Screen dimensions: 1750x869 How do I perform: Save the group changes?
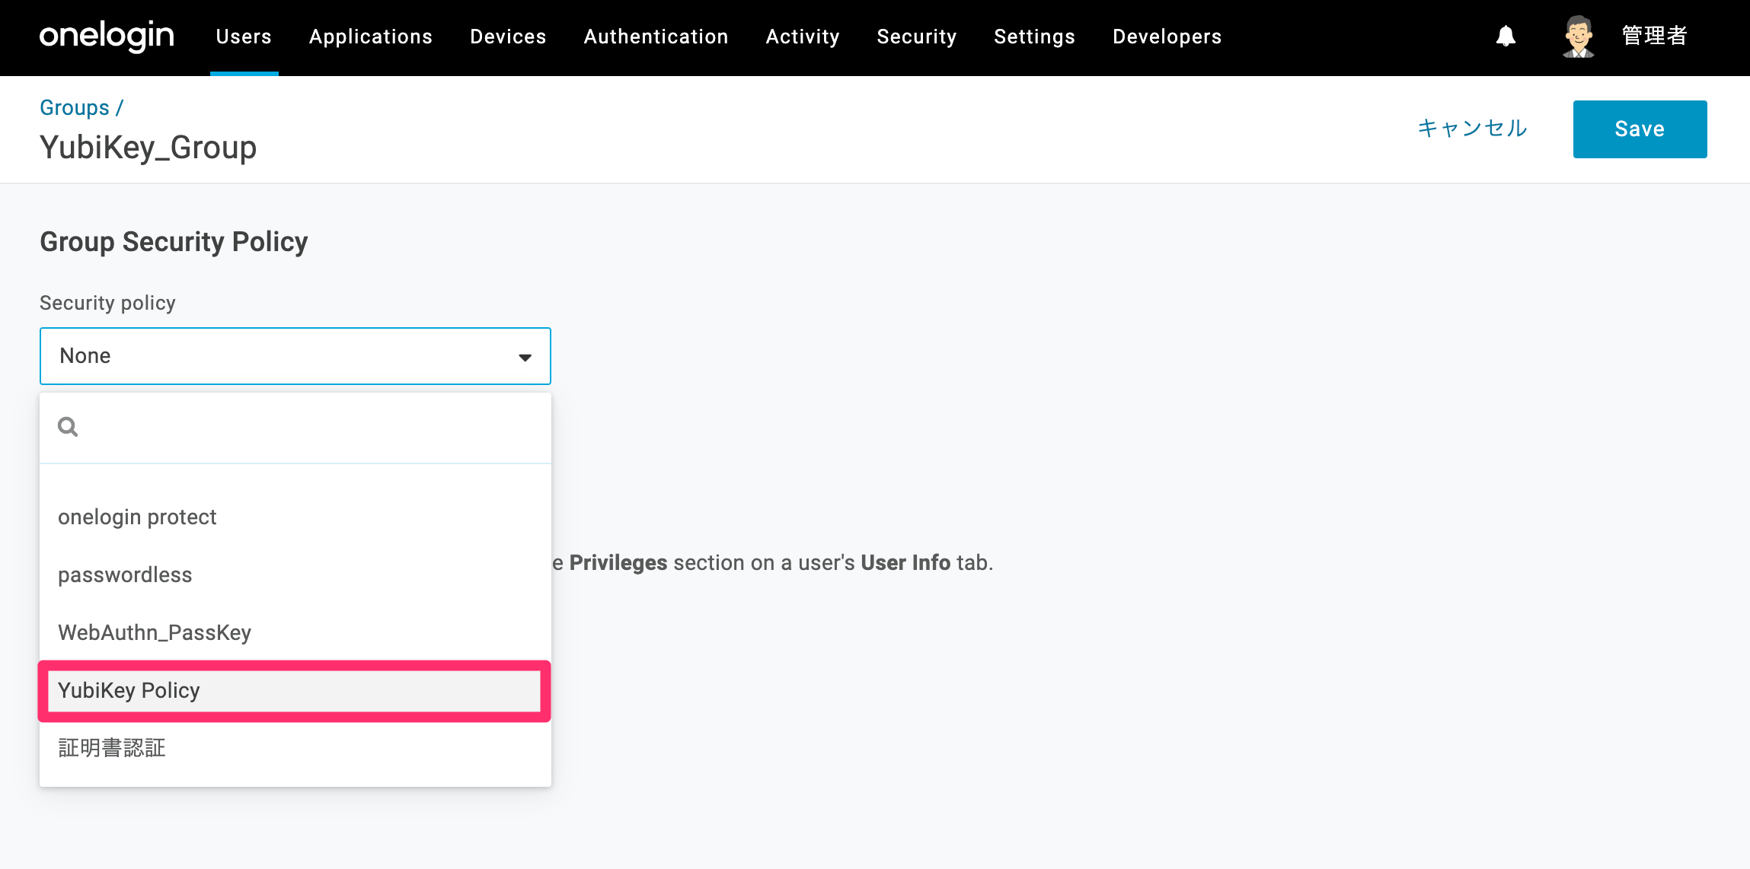[1640, 129]
